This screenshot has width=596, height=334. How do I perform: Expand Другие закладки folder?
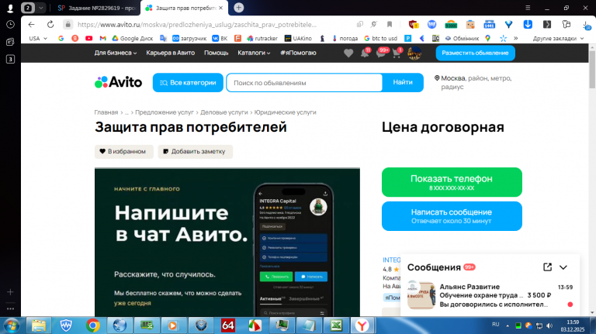tap(558, 38)
